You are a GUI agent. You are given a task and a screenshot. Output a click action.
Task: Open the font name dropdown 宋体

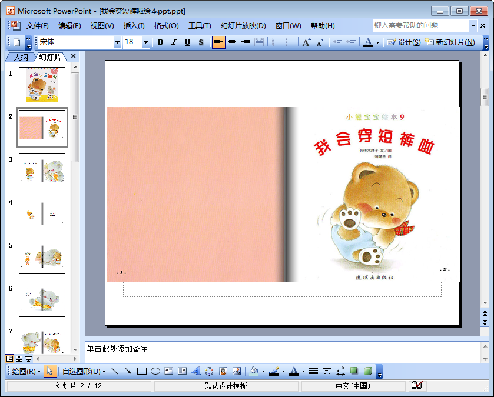tap(117, 42)
